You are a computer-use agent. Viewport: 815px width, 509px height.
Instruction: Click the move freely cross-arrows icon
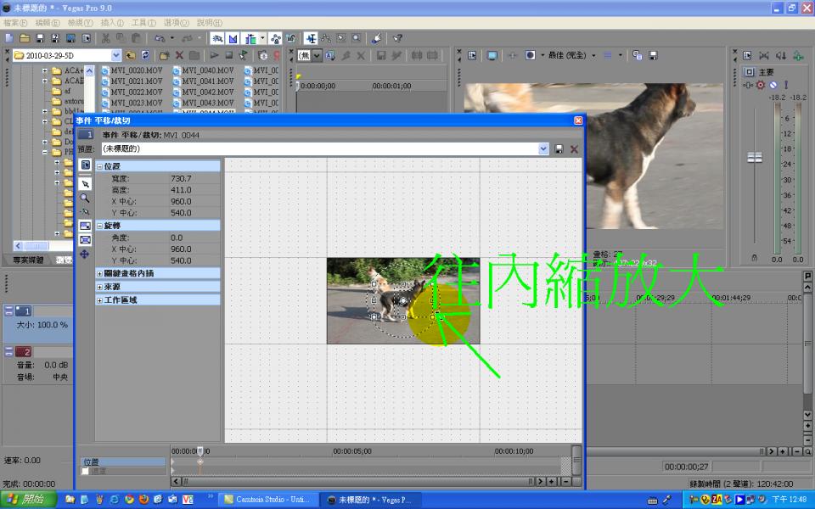pyautogui.click(x=85, y=254)
